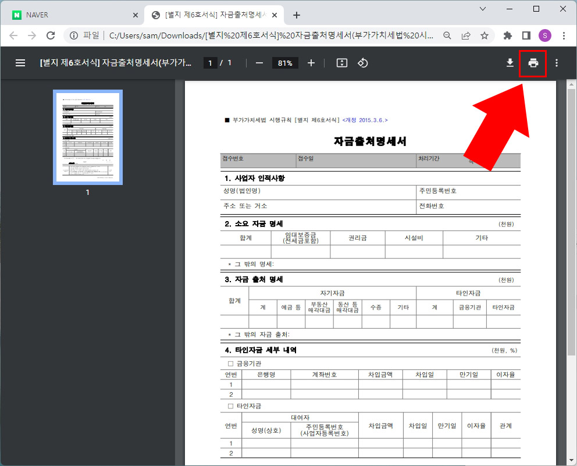This screenshot has width=577, height=466.
Task: Print the 자금출처명세서 document
Action: pyautogui.click(x=533, y=63)
